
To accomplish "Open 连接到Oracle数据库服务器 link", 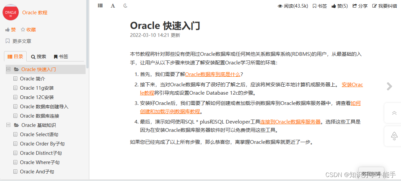I will click(290, 122).
